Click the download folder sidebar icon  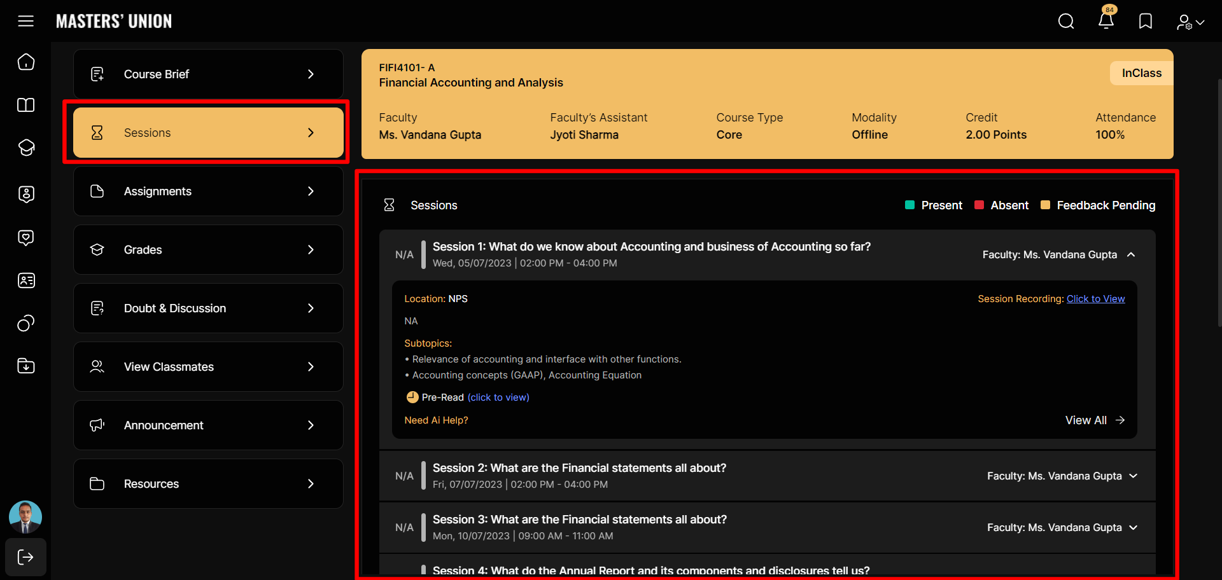pyautogui.click(x=26, y=366)
